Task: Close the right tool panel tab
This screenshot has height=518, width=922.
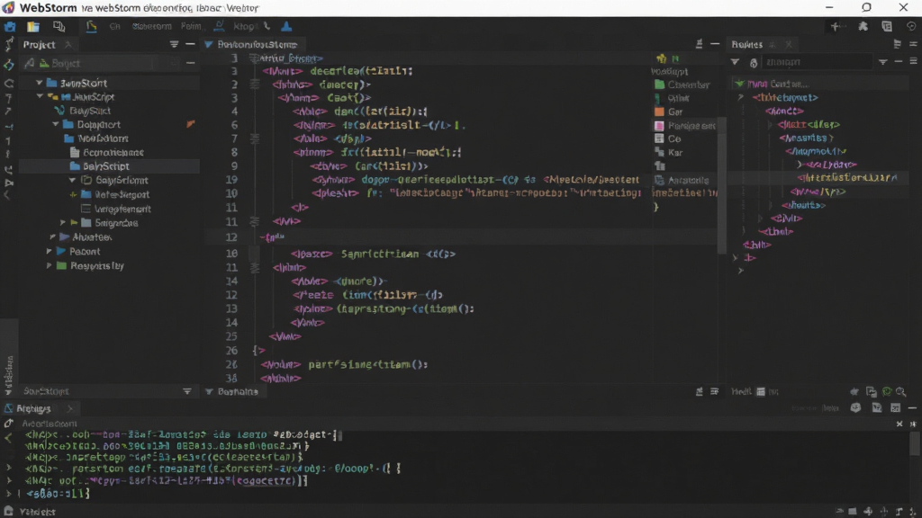Action: click(789, 45)
